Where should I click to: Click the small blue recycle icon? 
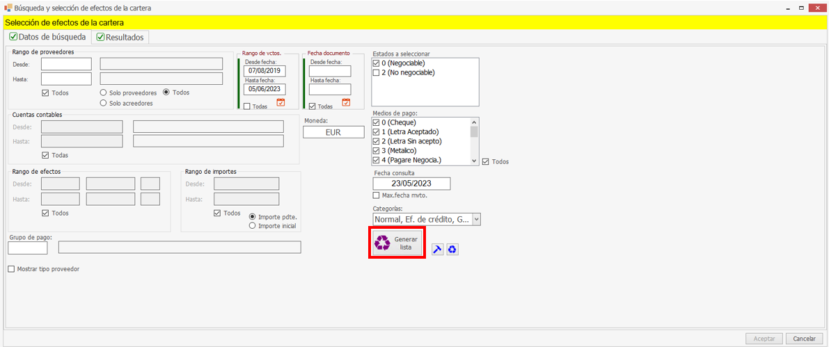point(452,250)
